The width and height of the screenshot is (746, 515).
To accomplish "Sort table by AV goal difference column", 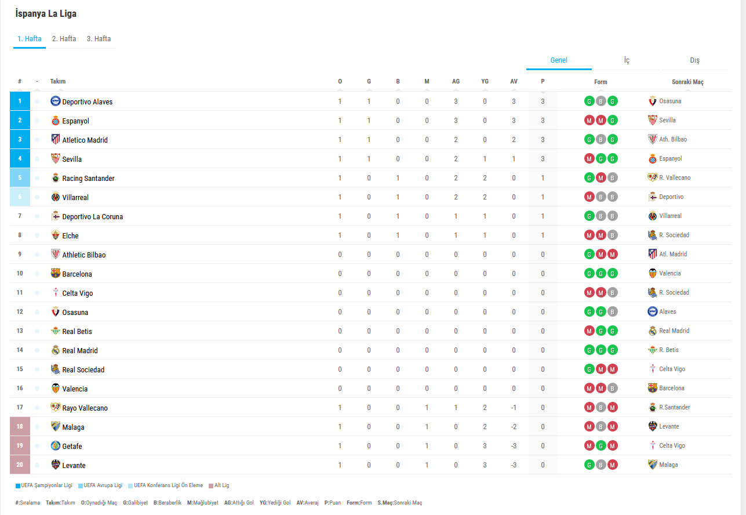I will pyautogui.click(x=514, y=81).
